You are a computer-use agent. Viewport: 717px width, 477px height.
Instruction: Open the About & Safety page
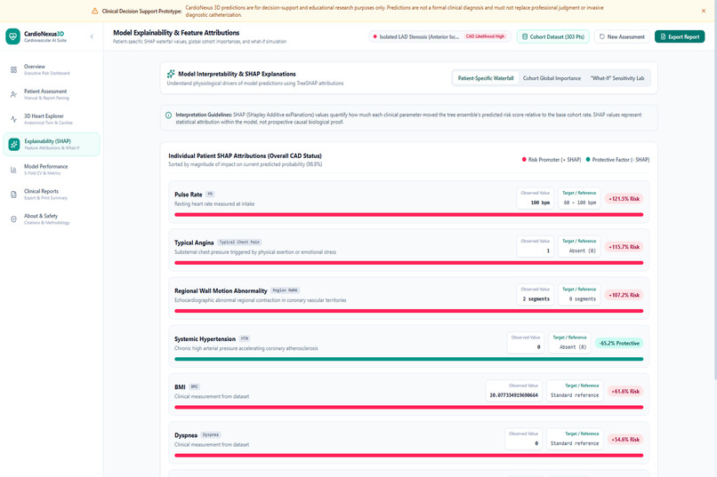coord(52,219)
